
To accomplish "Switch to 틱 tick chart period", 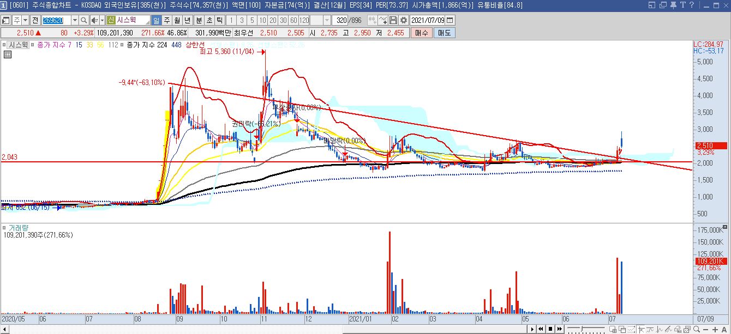I will (x=219, y=20).
